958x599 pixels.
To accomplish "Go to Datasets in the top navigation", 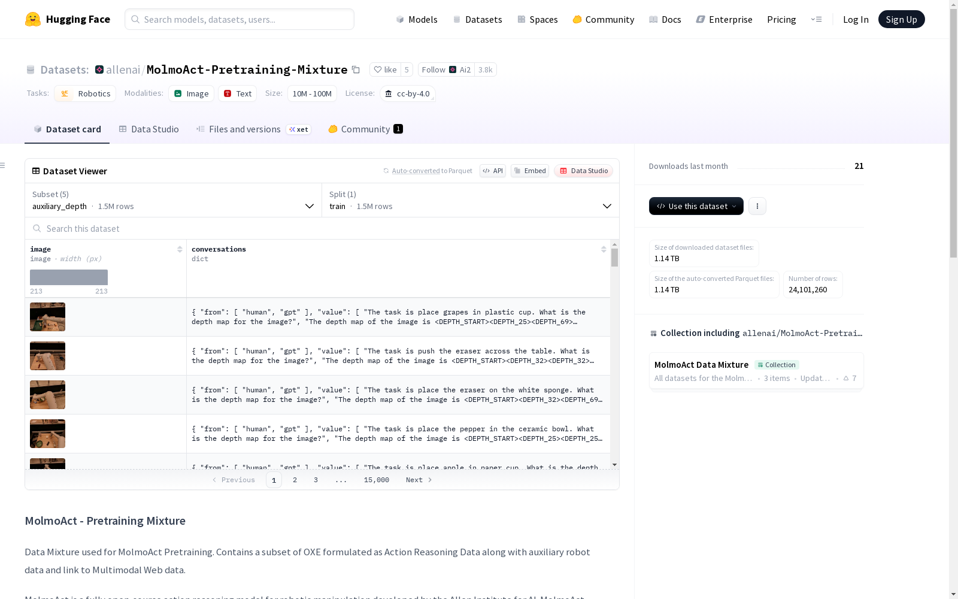I will 478,19.
